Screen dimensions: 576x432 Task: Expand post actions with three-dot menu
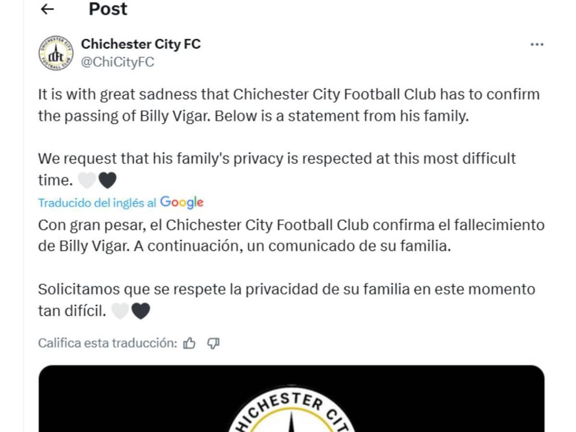[536, 44]
